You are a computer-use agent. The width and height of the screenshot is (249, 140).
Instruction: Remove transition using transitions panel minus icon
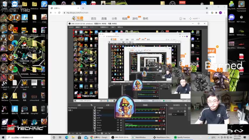coord(181,111)
